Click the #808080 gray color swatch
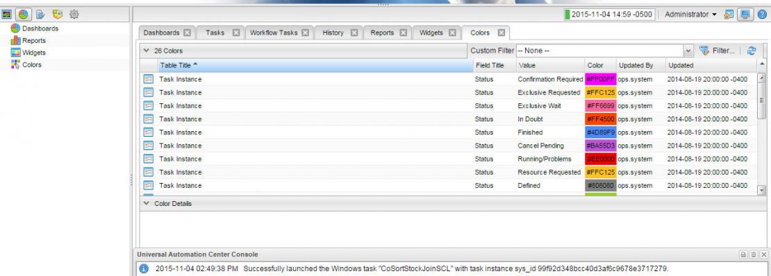This screenshot has height=276, width=771. (600, 185)
